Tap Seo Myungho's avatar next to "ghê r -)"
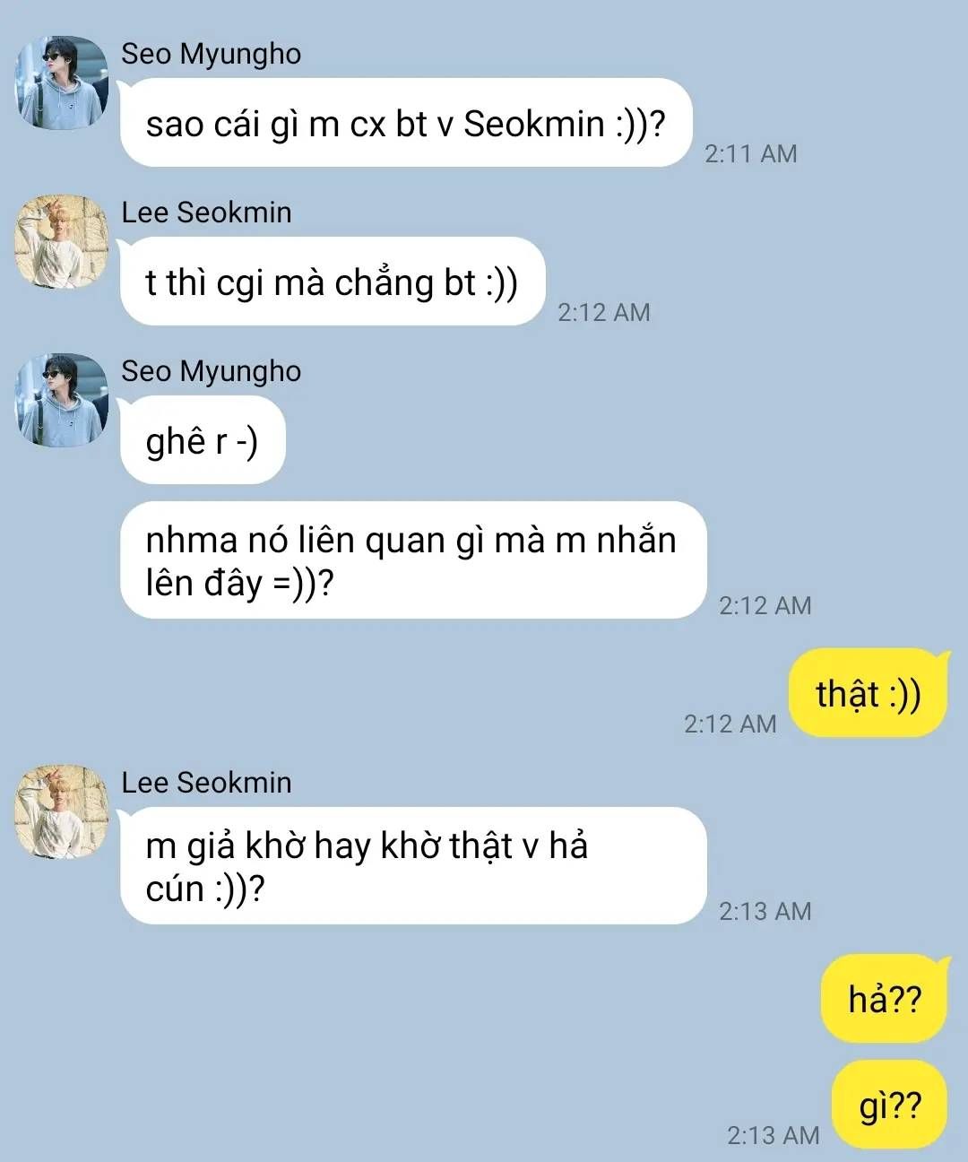Image resolution: width=968 pixels, height=1162 pixels. tap(62, 401)
